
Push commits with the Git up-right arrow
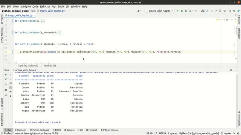[216, 11]
